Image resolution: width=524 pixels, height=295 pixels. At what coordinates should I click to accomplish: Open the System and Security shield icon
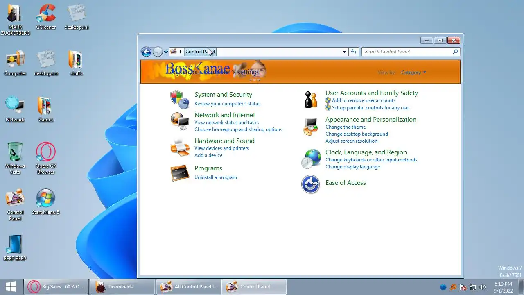pos(180,99)
